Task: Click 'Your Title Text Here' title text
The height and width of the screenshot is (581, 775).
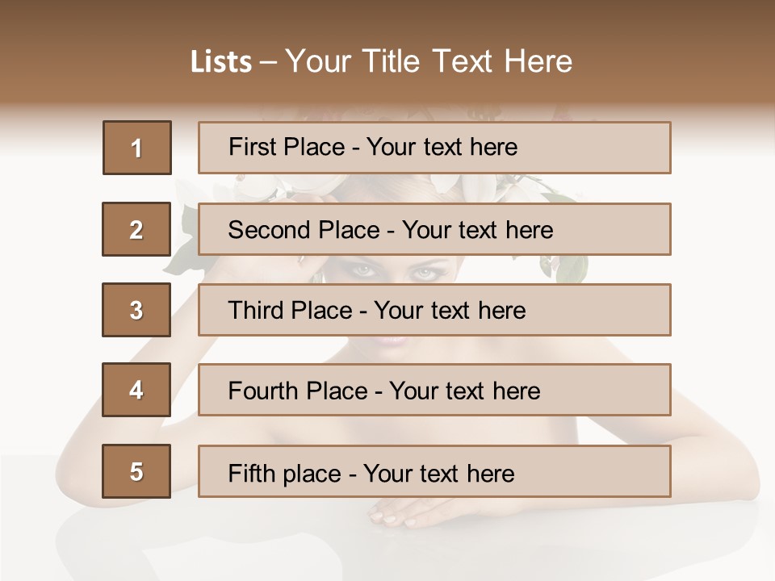Action: tap(429, 61)
